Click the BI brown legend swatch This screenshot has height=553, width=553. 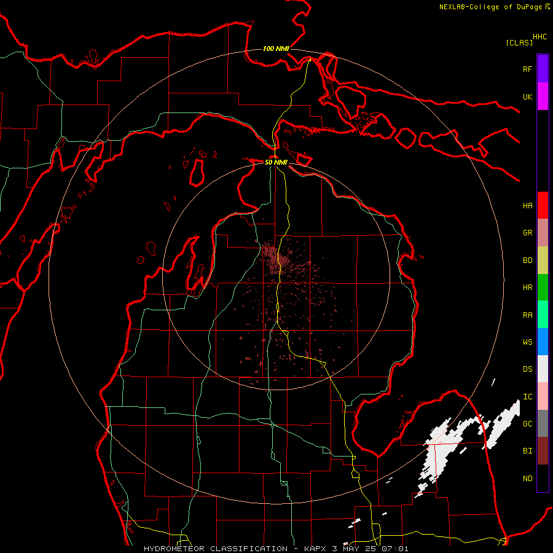point(543,451)
